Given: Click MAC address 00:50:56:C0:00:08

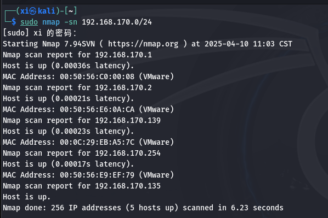Looking at the screenshot, I should tap(97, 76).
